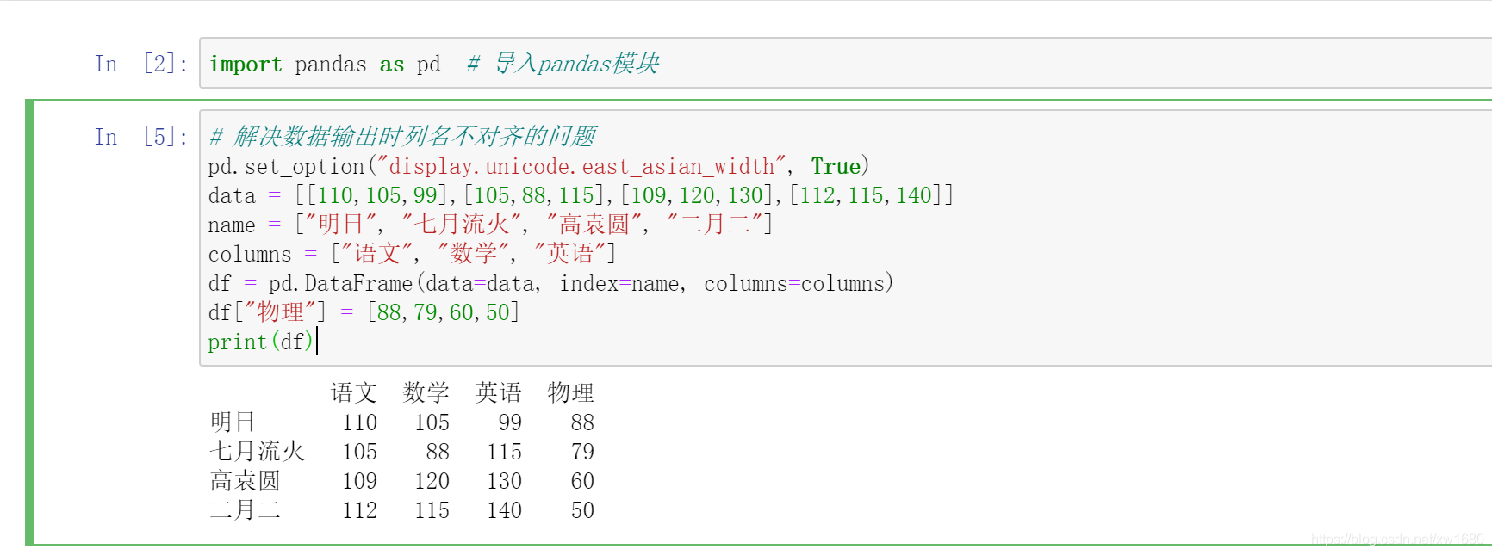Viewport: 1492px width, 555px height.
Task: Click the import pandas code cell
Action: [x=845, y=63]
